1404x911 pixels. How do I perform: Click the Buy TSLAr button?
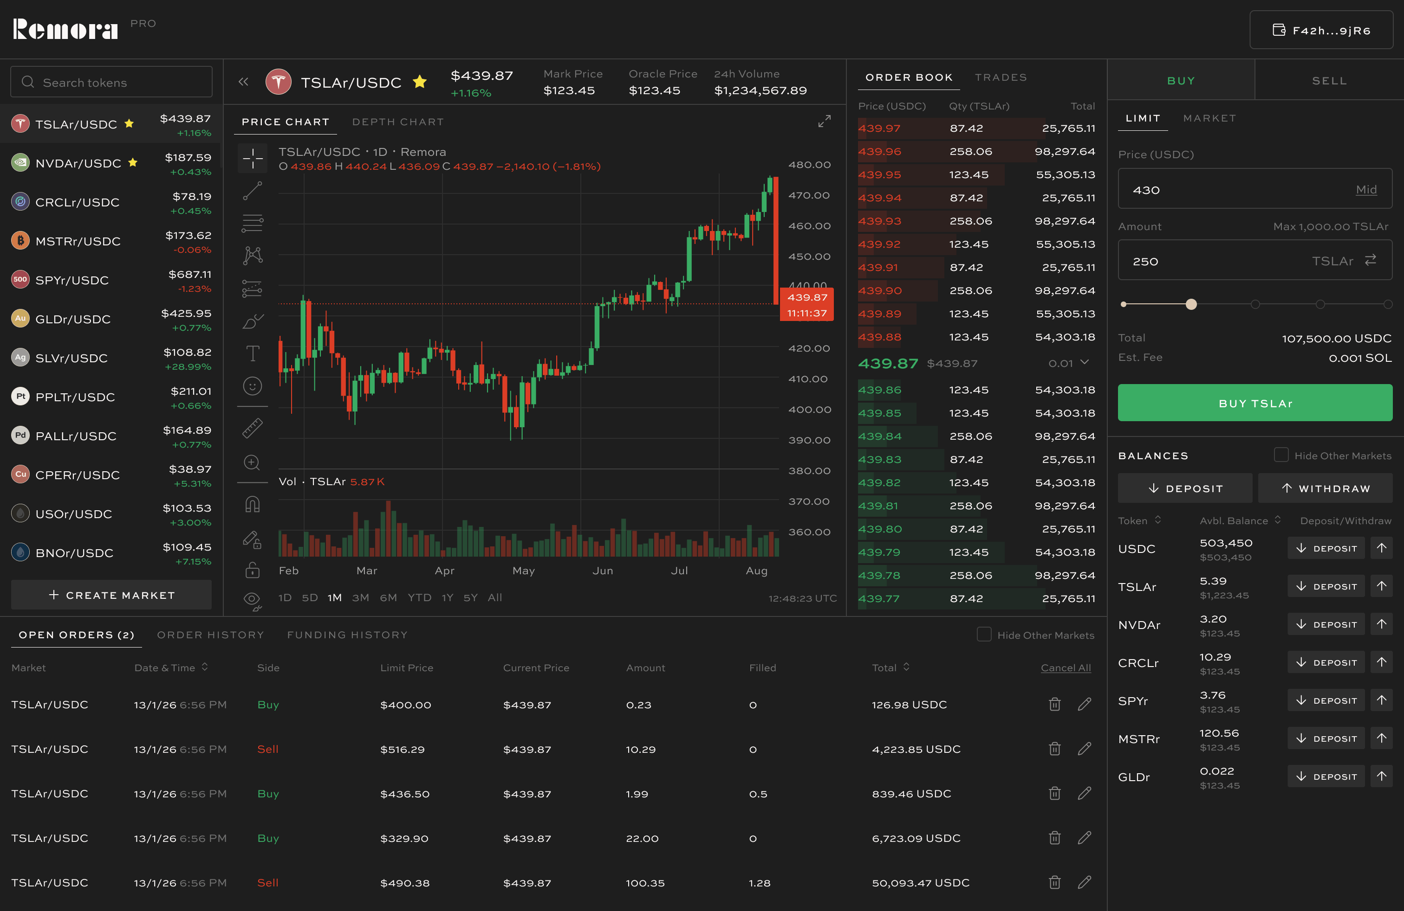[1255, 403]
